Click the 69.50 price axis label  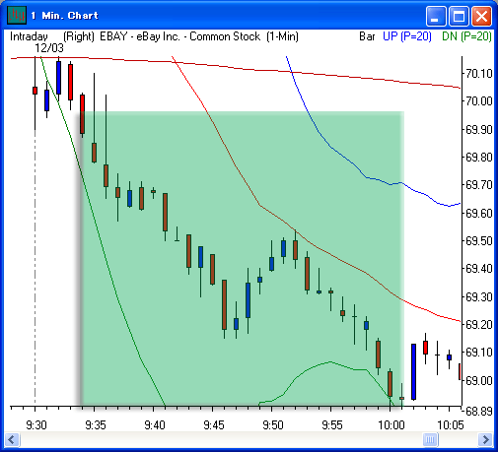(x=479, y=241)
